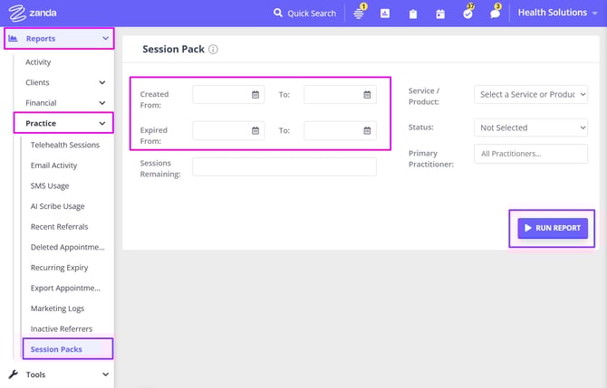The height and width of the screenshot is (388, 607).
Task: Click the Run Report button
Action: 553,228
